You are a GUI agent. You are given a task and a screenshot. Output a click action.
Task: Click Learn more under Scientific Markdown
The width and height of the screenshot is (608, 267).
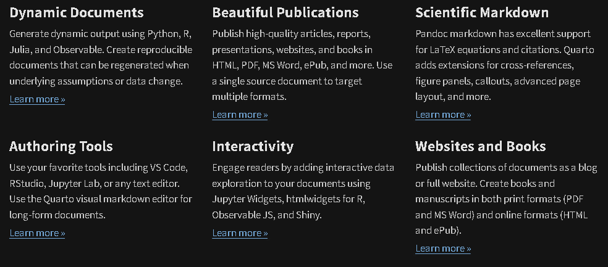pos(443,115)
